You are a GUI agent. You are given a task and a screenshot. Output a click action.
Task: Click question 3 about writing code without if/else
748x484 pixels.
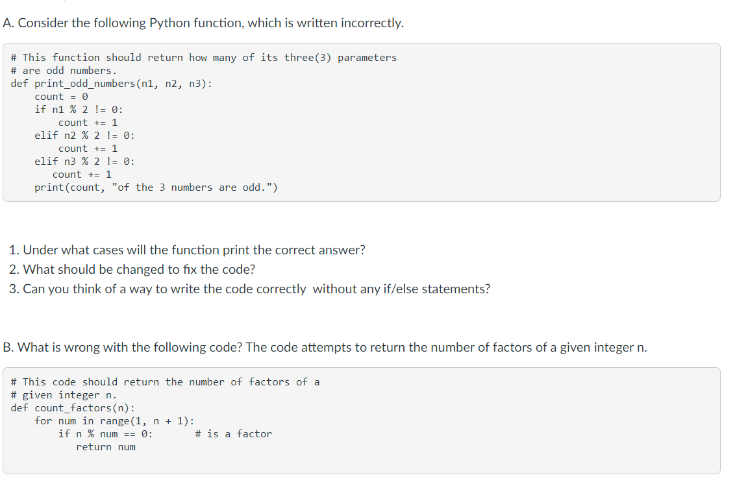249,289
